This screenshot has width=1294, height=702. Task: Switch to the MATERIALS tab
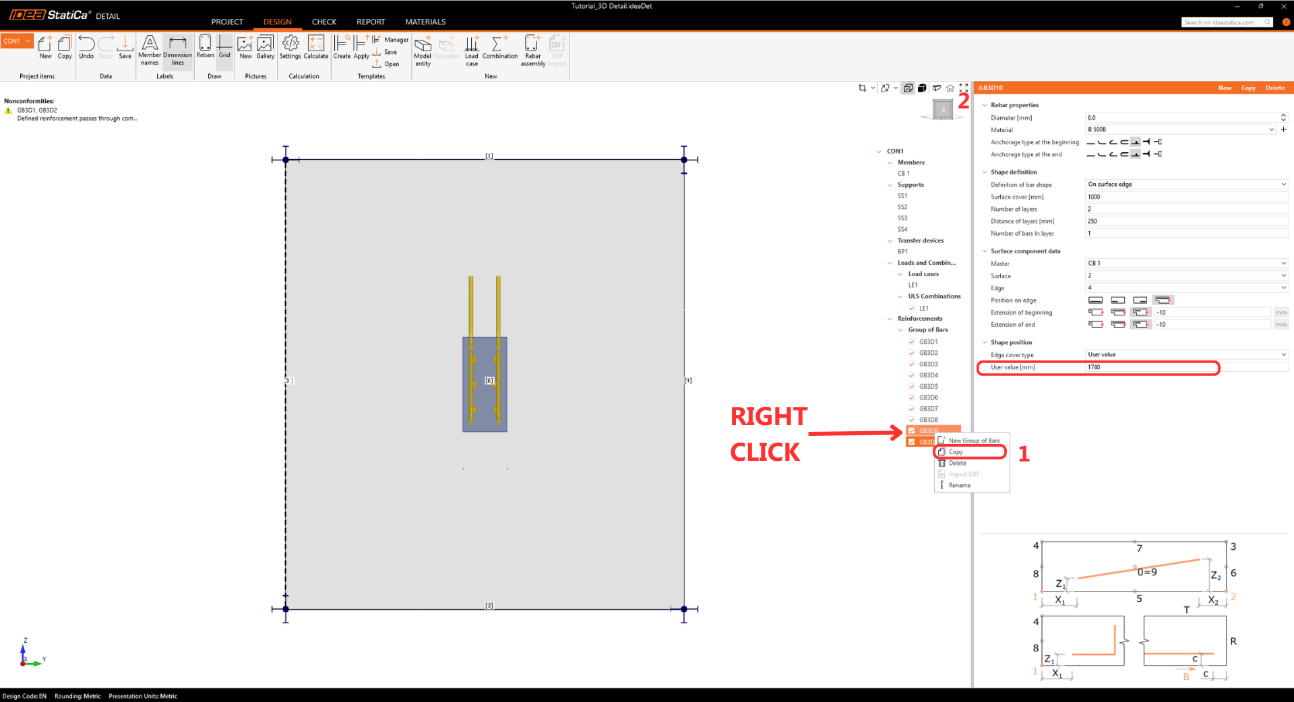click(x=425, y=22)
